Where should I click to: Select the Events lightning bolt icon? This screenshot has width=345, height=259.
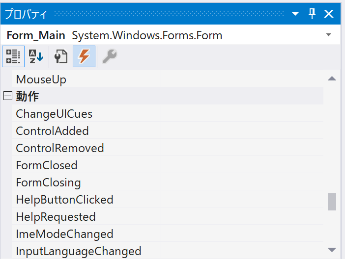[x=84, y=57]
